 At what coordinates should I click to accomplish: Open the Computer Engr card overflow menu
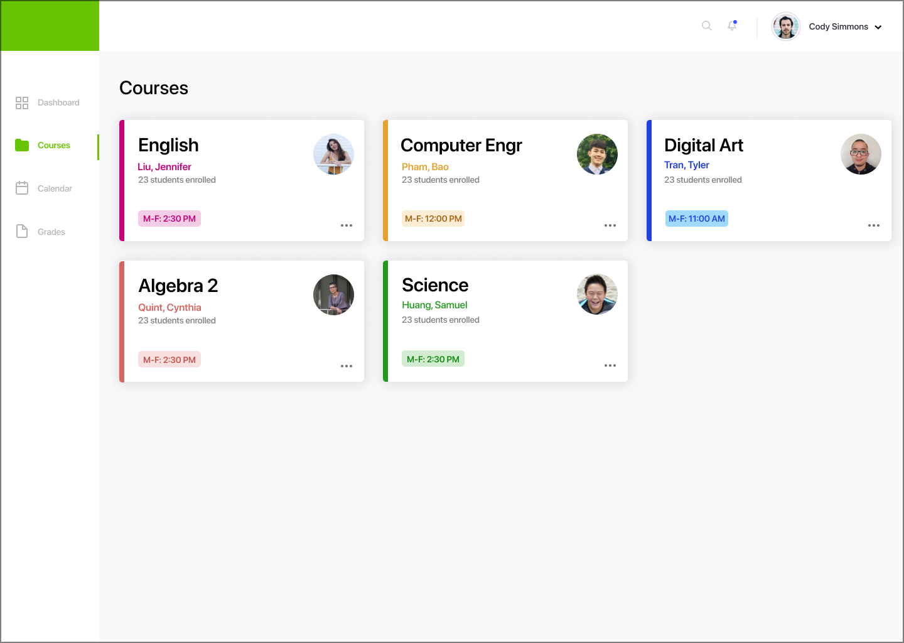coord(610,225)
